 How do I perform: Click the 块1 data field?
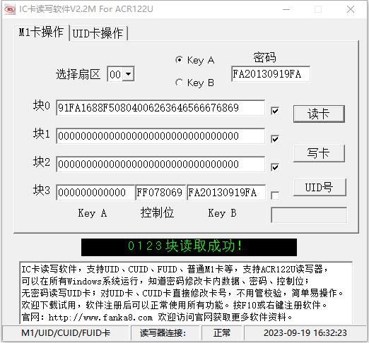click(x=160, y=136)
